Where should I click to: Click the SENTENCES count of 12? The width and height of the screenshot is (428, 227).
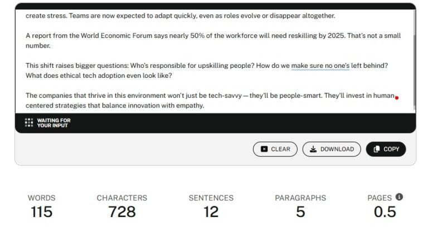[211, 211]
